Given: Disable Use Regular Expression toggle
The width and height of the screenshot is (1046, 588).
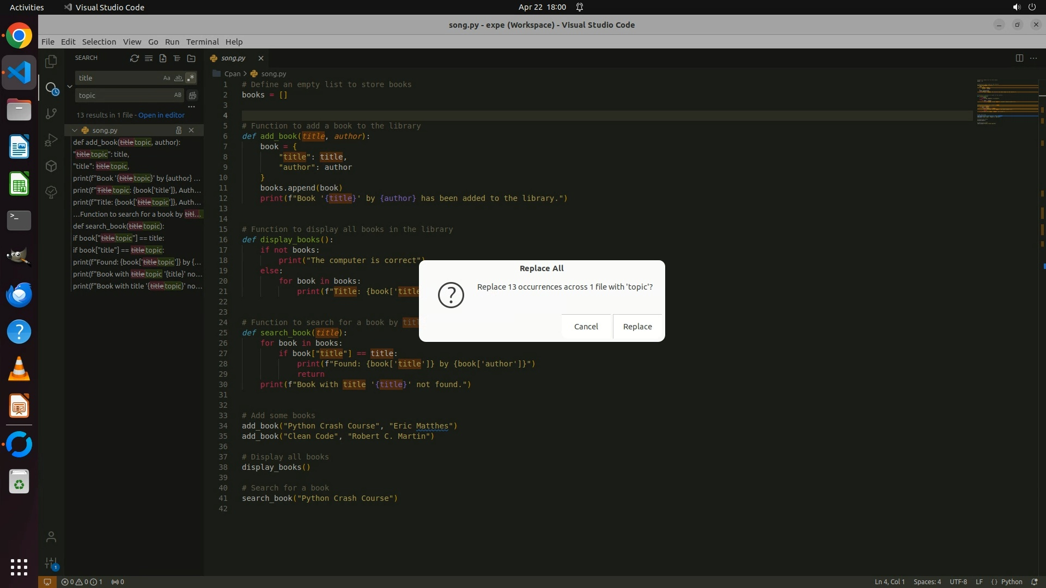Looking at the screenshot, I should click(190, 78).
